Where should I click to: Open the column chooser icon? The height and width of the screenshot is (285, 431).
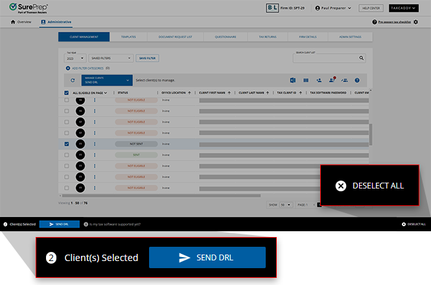click(x=306, y=80)
